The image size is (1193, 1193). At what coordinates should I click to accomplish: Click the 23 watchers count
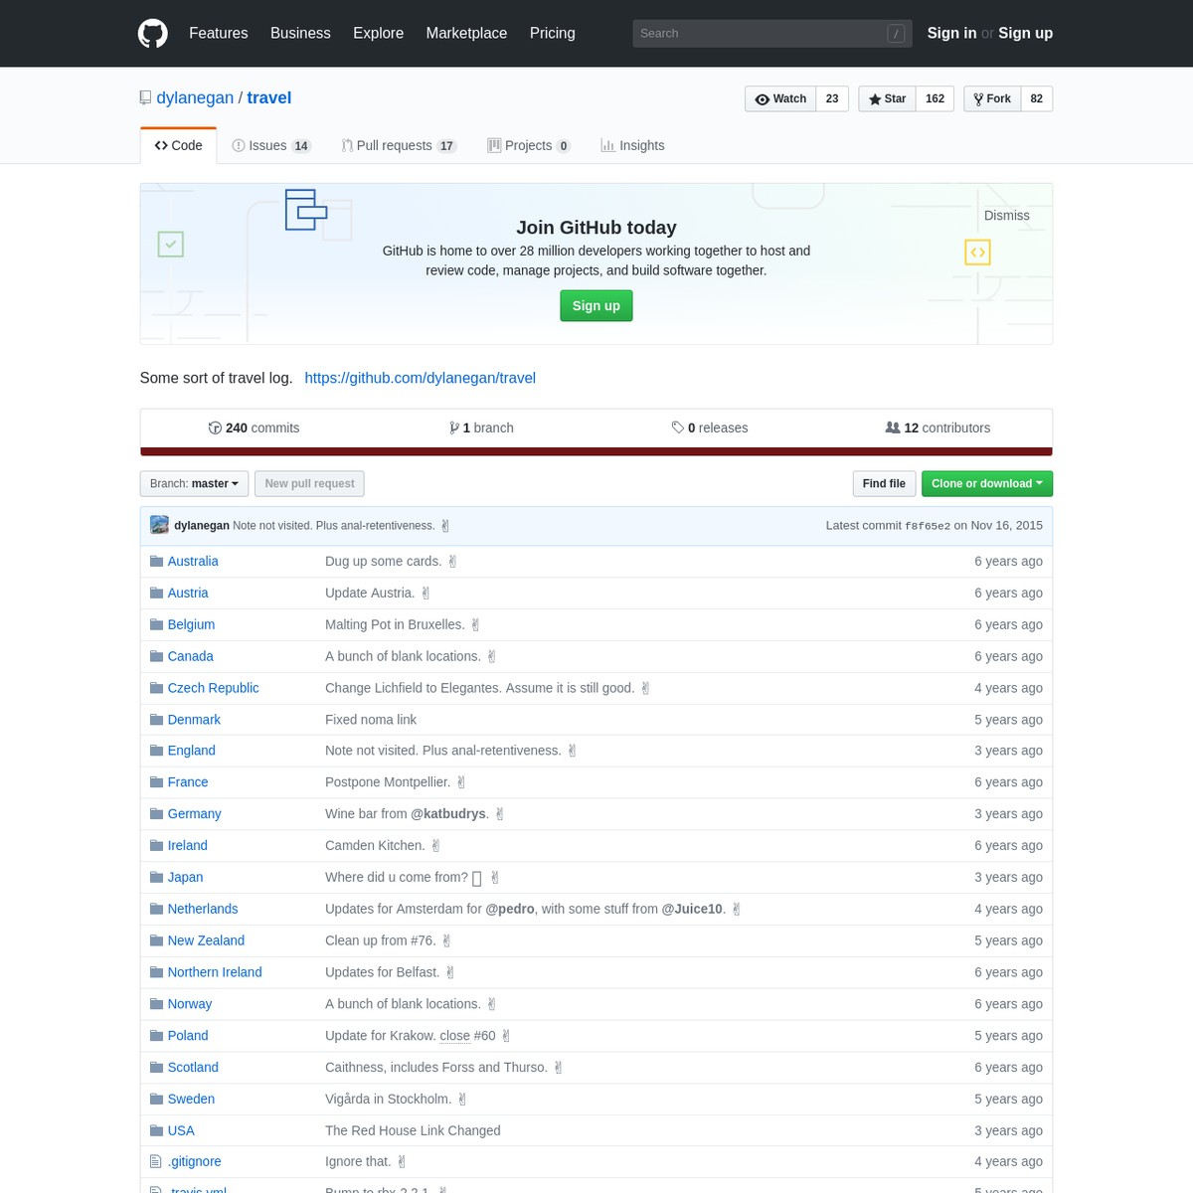pyautogui.click(x=832, y=98)
